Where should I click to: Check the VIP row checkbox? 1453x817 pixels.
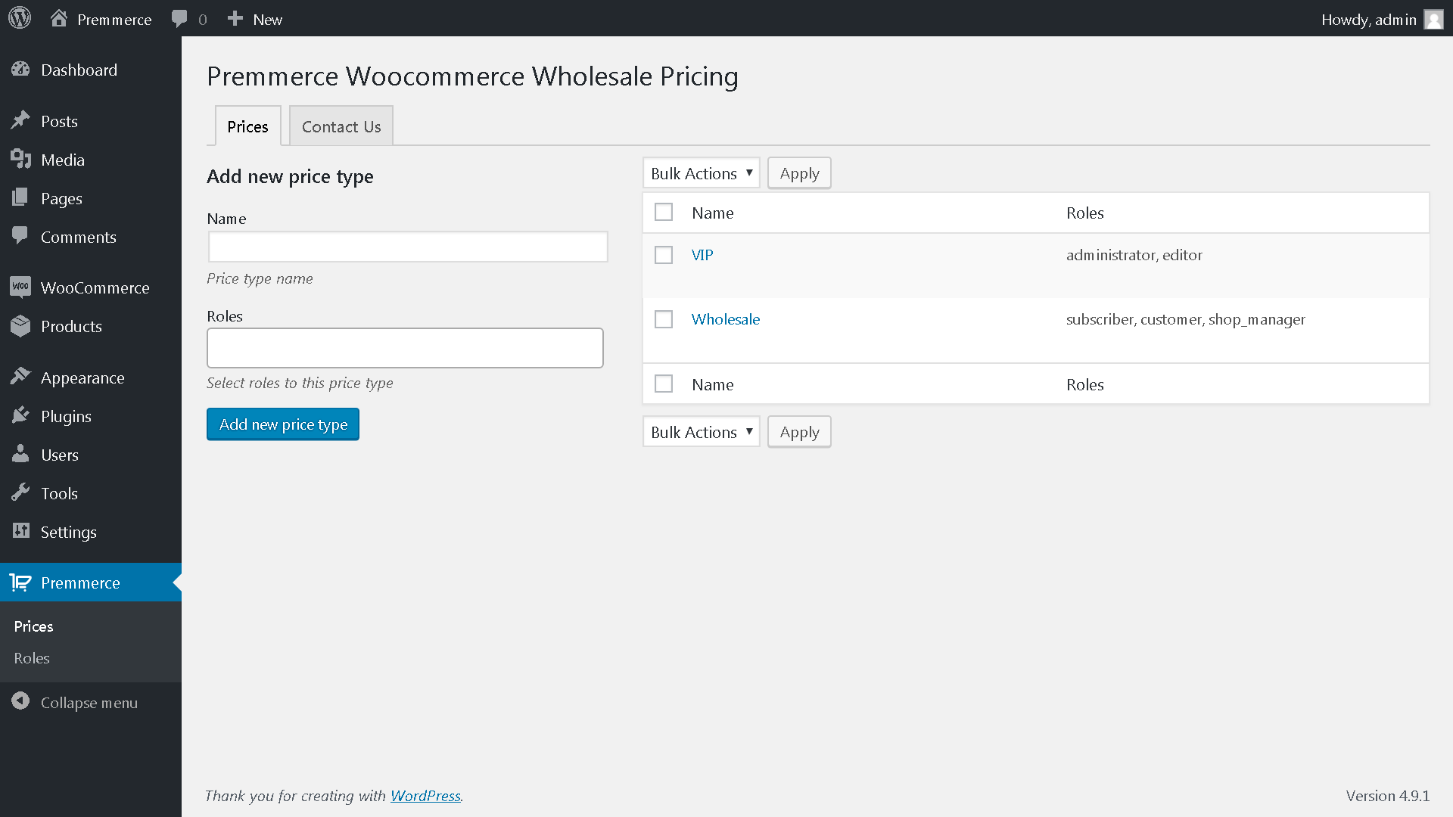(x=664, y=255)
